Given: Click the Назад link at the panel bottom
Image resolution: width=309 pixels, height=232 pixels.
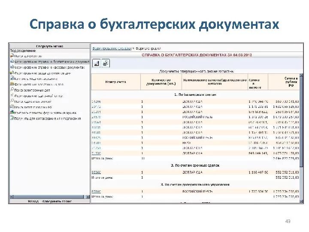Looking at the screenshot, I should [33, 201].
